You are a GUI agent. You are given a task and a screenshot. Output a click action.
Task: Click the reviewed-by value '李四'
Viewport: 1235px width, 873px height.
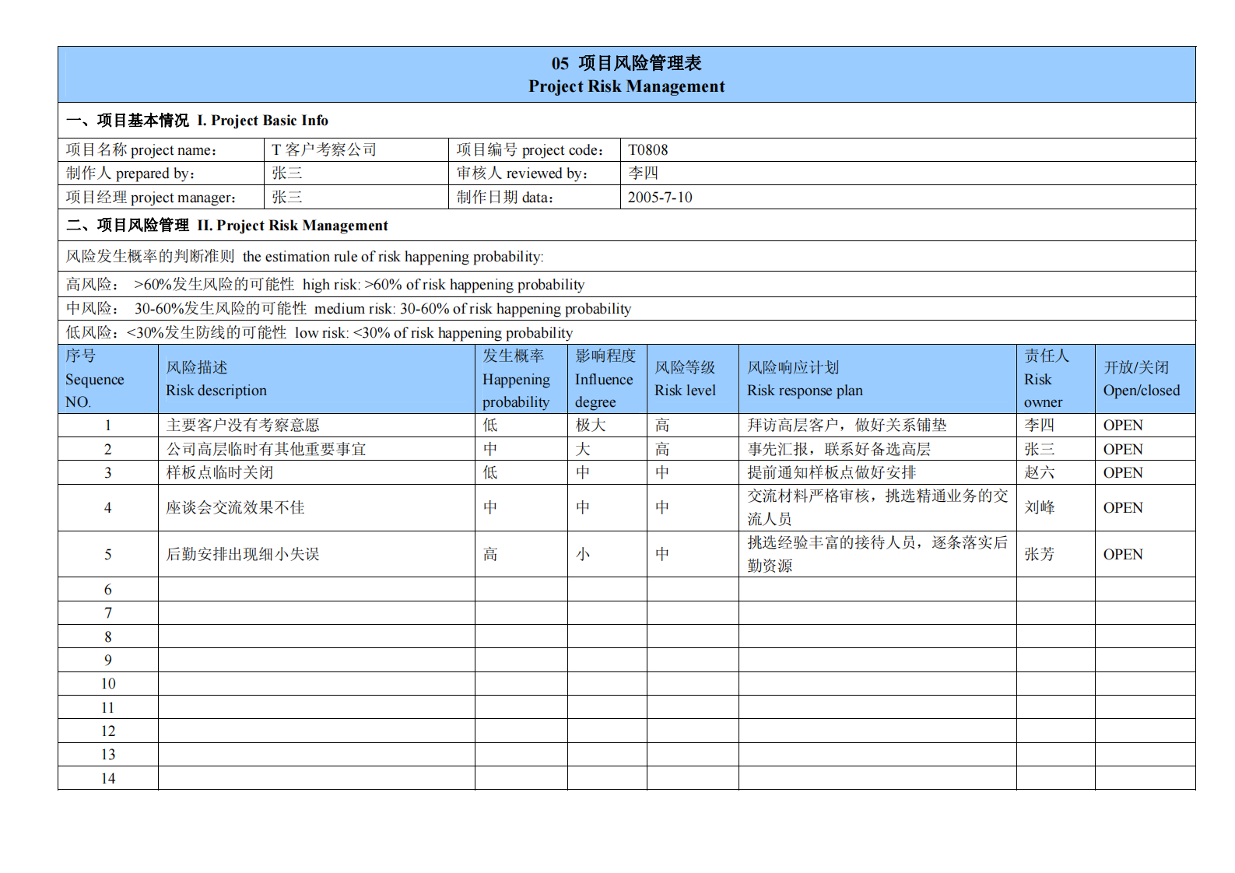[x=643, y=174]
